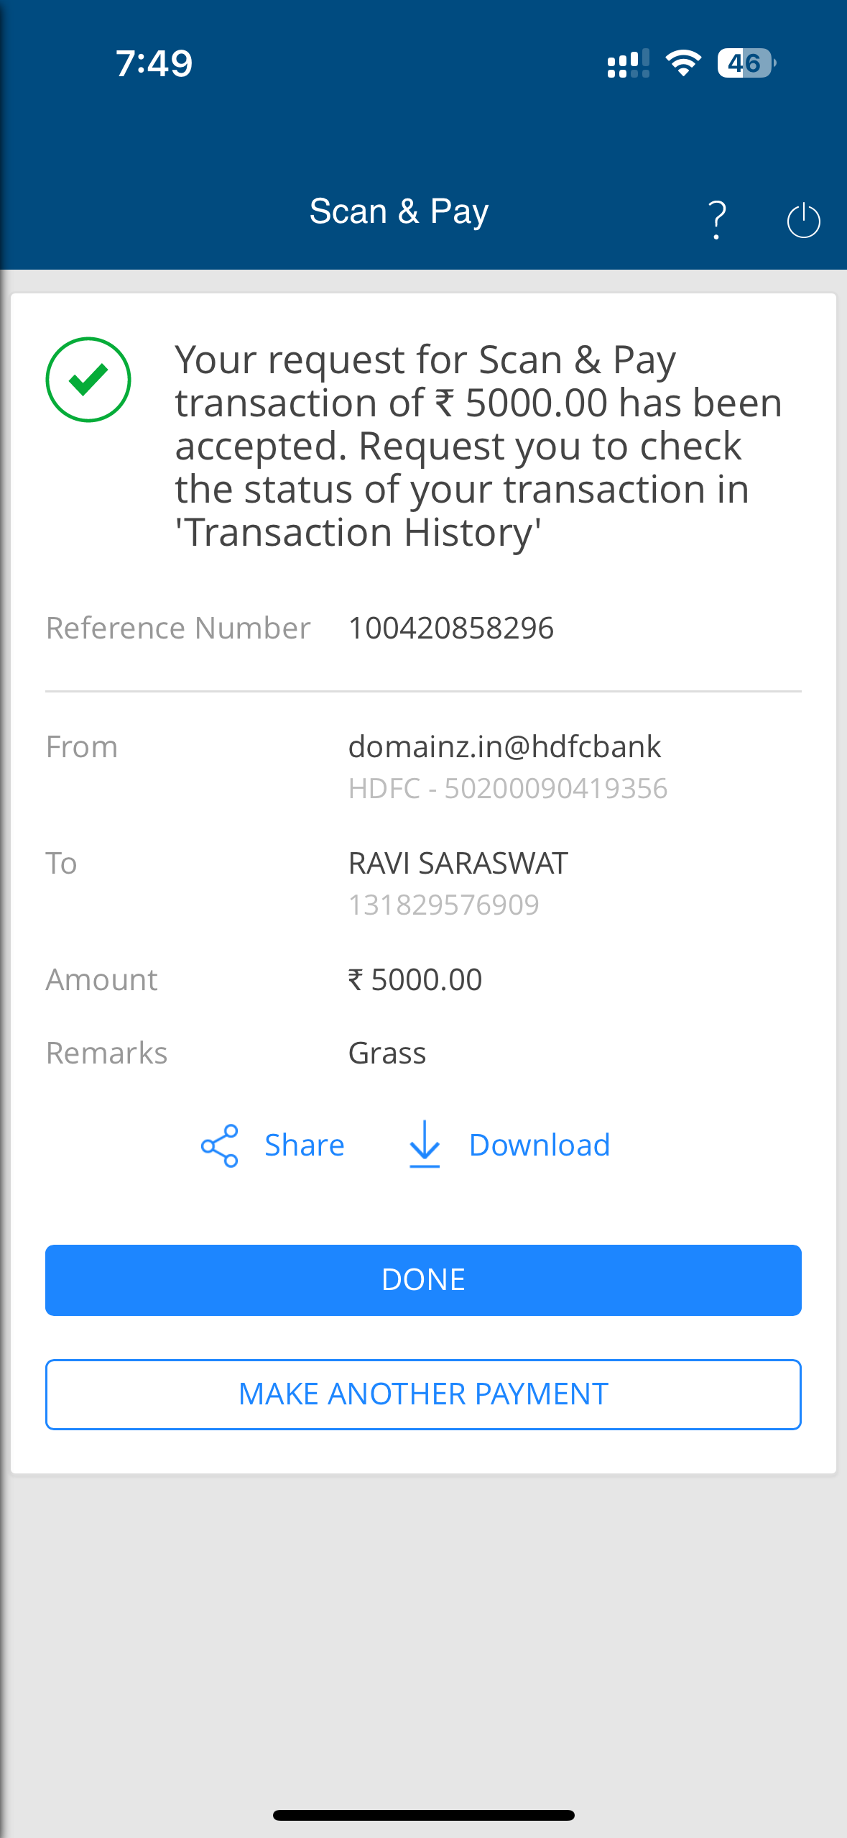Tap the domainz.in@hdfcbank sender ID
Image resolution: width=847 pixels, height=1838 pixels.
[x=504, y=747]
